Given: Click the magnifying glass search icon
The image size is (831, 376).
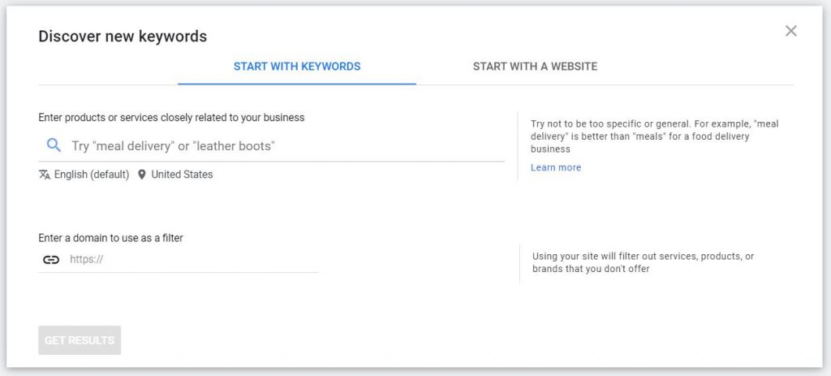Looking at the screenshot, I should point(54,145).
